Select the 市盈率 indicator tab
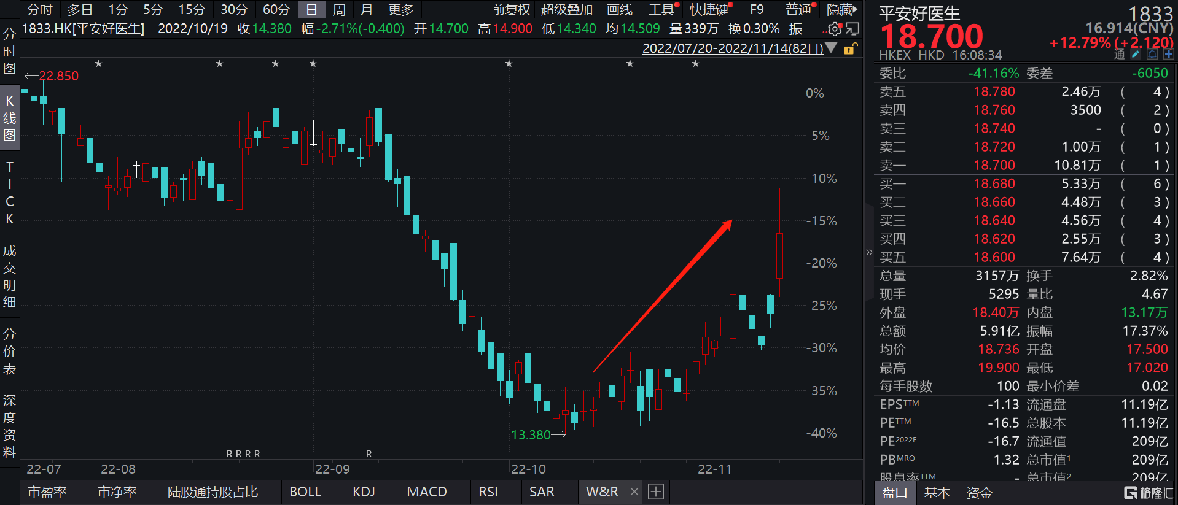This screenshot has height=505, width=1178. tap(47, 492)
